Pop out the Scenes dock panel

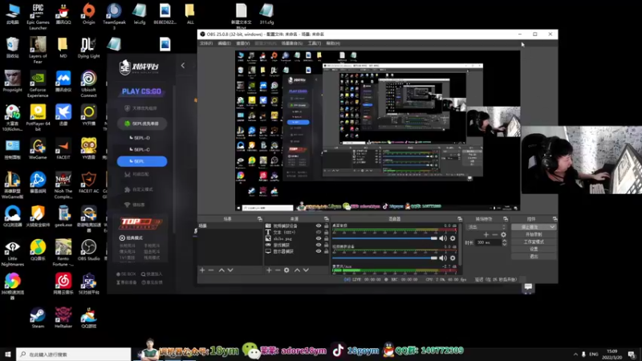(260, 219)
